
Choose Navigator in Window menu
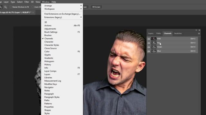(62, 87)
